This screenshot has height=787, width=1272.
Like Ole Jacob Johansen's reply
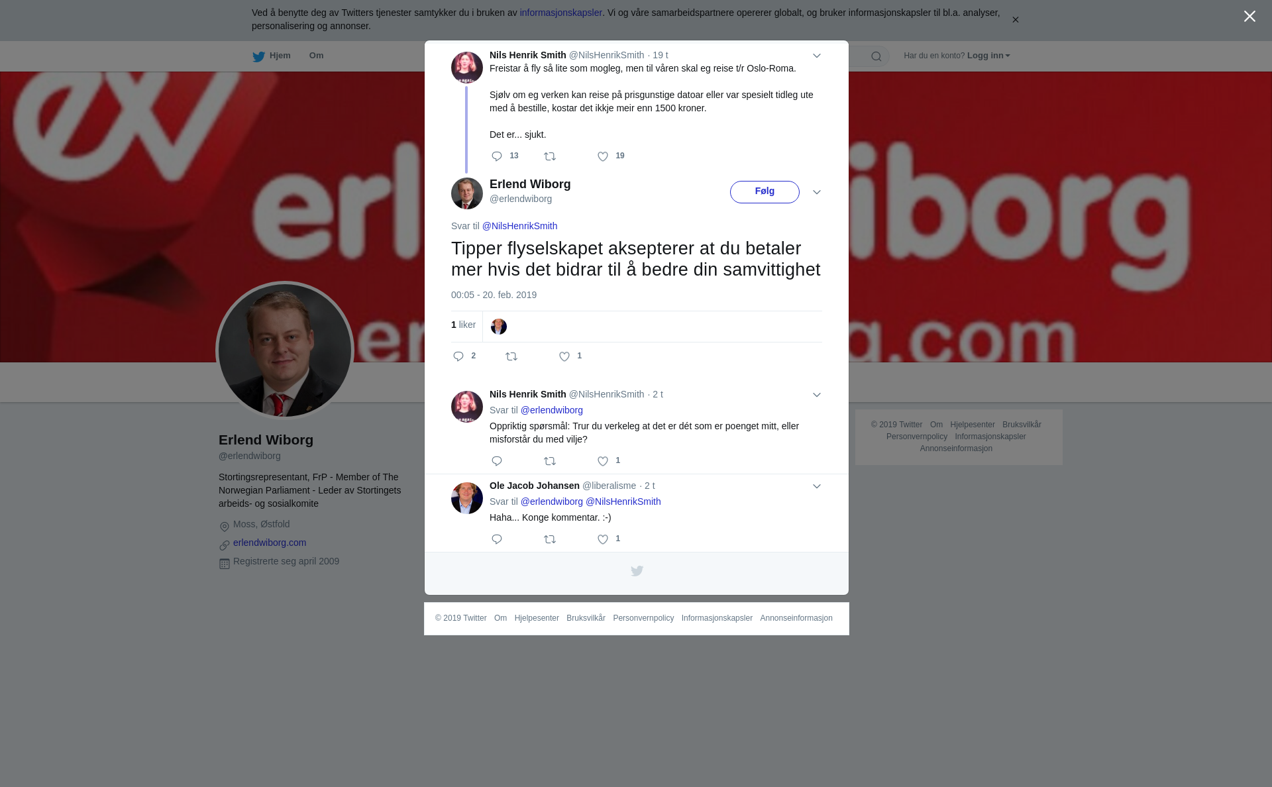click(603, 539)
